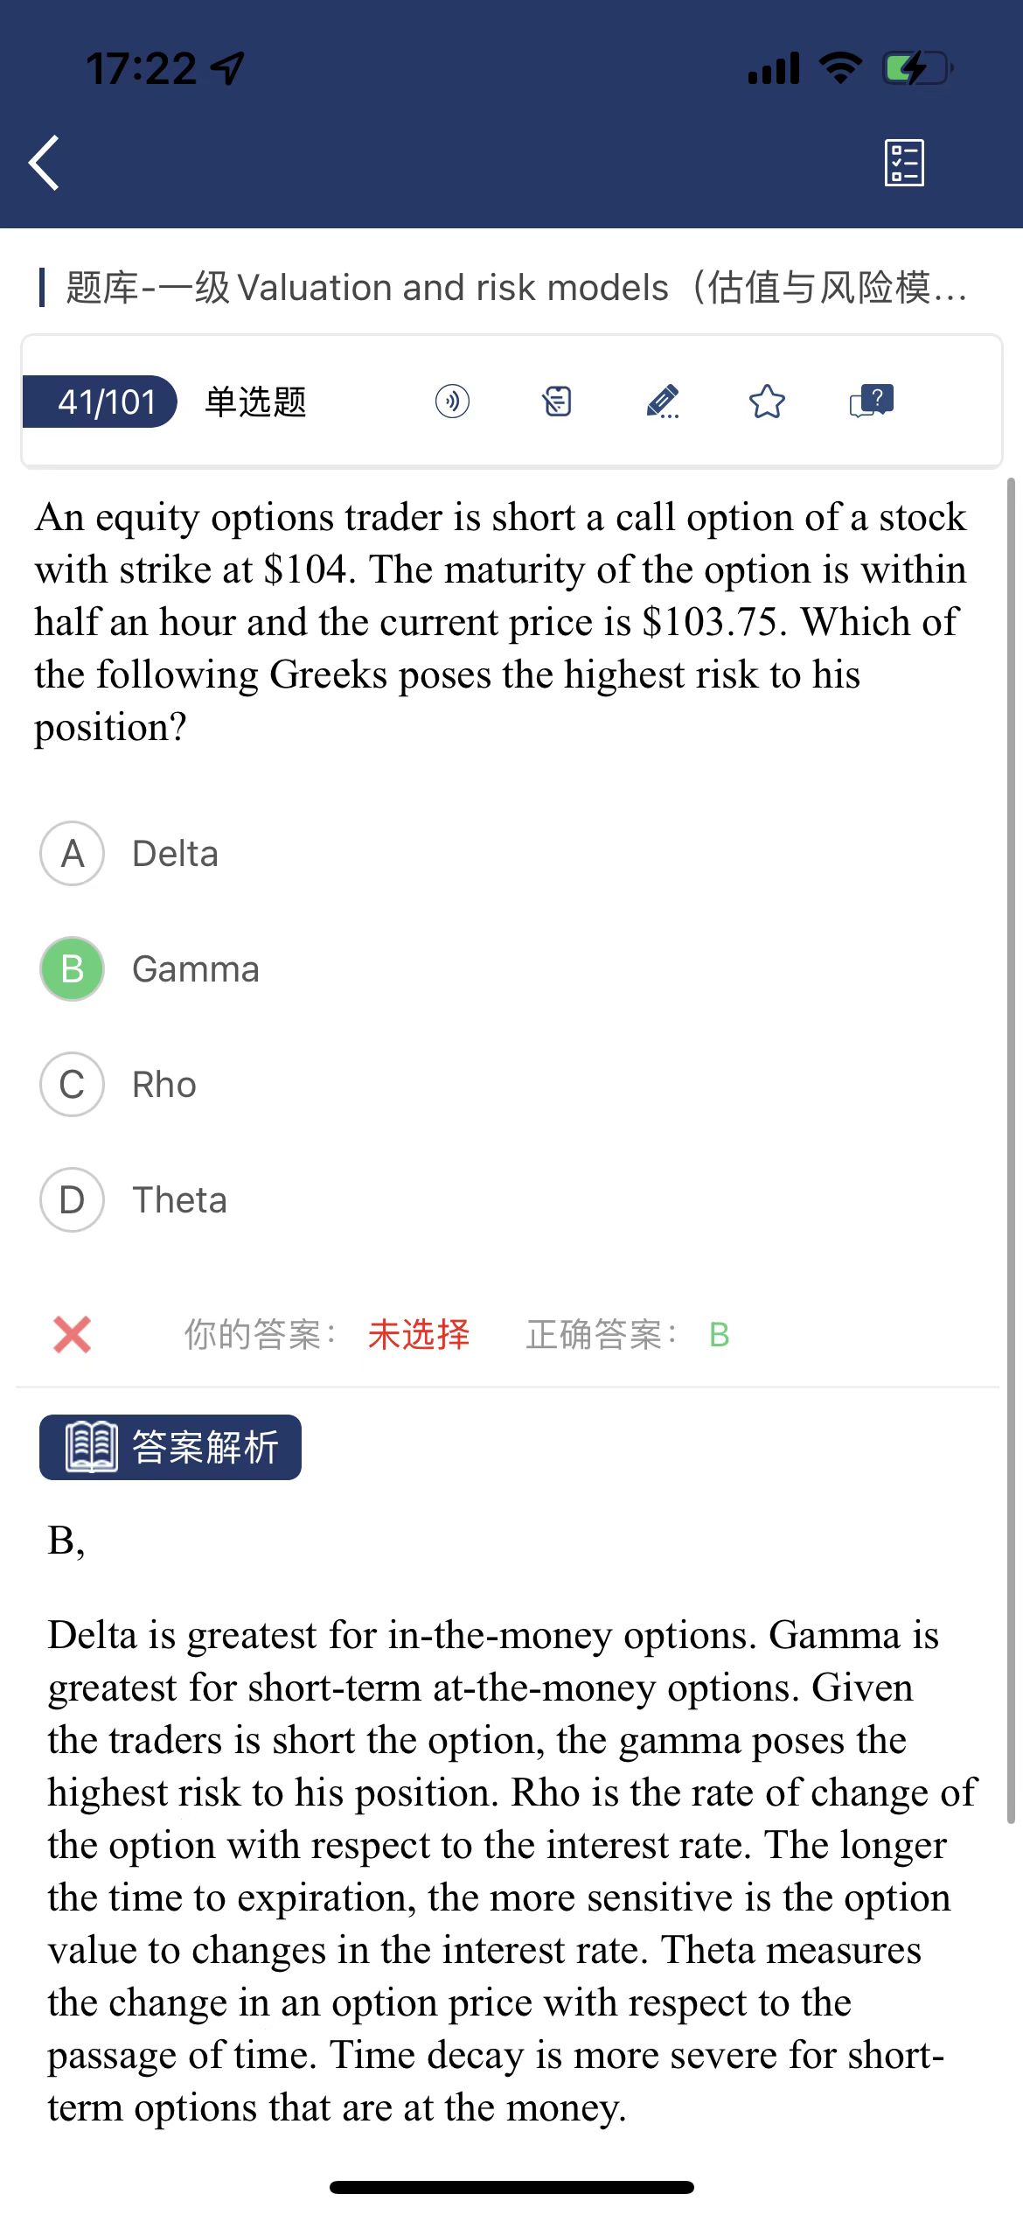The image size is (1023, 2215).
Task: Open the answer sheet list icon
Action: tap(904, 163)
